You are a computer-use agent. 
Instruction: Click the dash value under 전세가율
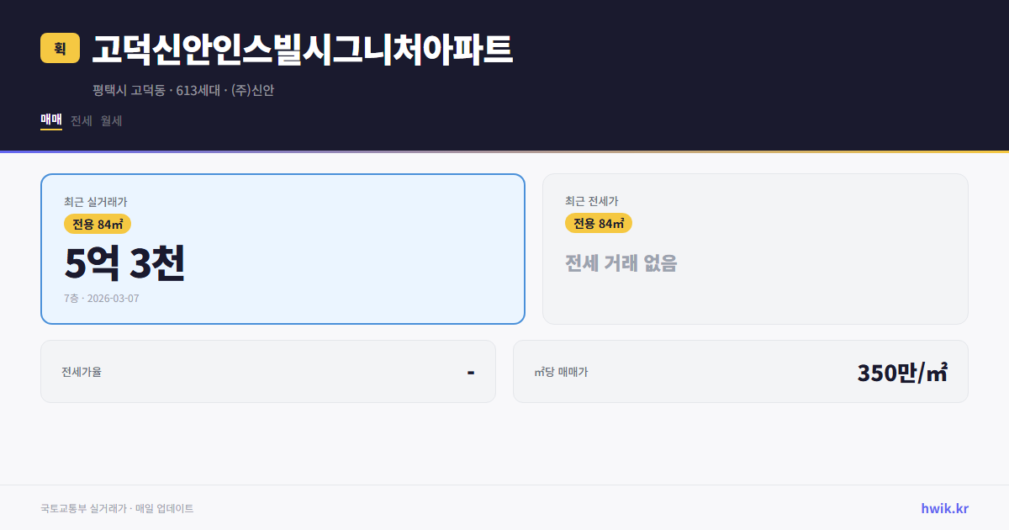click(472, 371)
